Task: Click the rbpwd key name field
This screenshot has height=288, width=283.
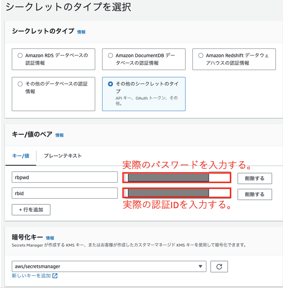Action: point(64,177)
